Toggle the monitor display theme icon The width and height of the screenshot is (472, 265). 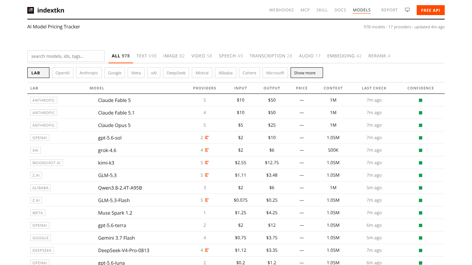[407, 10]
